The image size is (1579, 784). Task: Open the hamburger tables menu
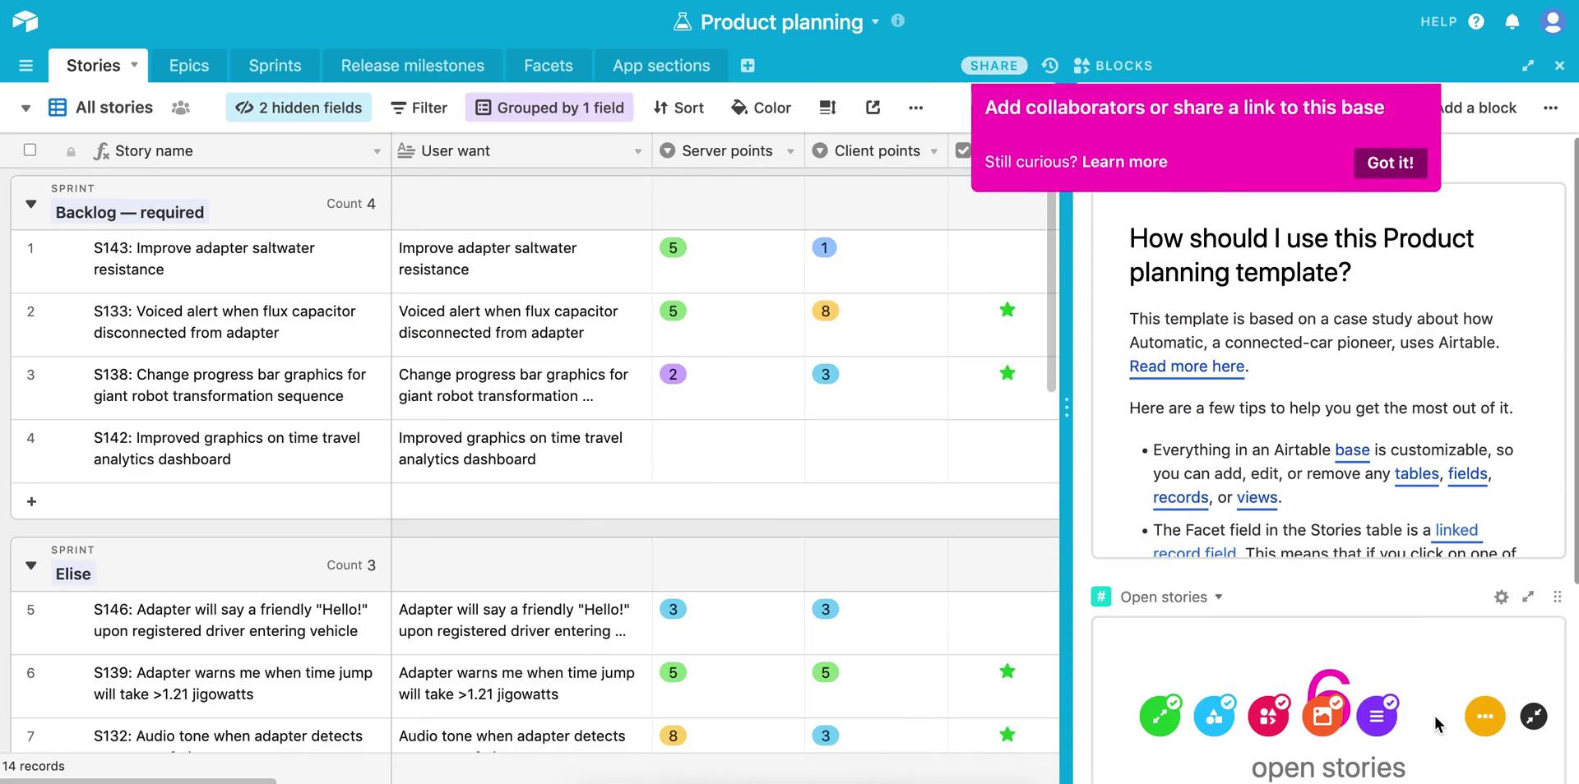[25, 66]
